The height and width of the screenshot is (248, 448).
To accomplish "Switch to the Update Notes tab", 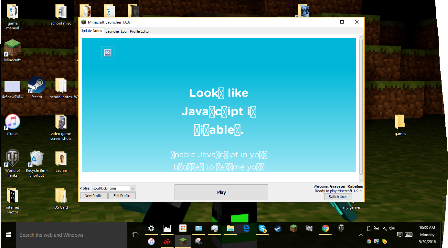I will point(91,31).
